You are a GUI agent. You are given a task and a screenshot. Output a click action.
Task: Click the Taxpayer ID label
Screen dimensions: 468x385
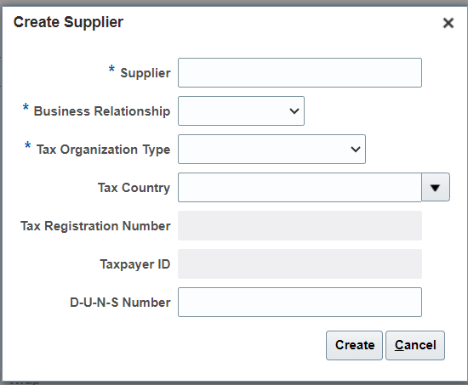coord(135,264)
